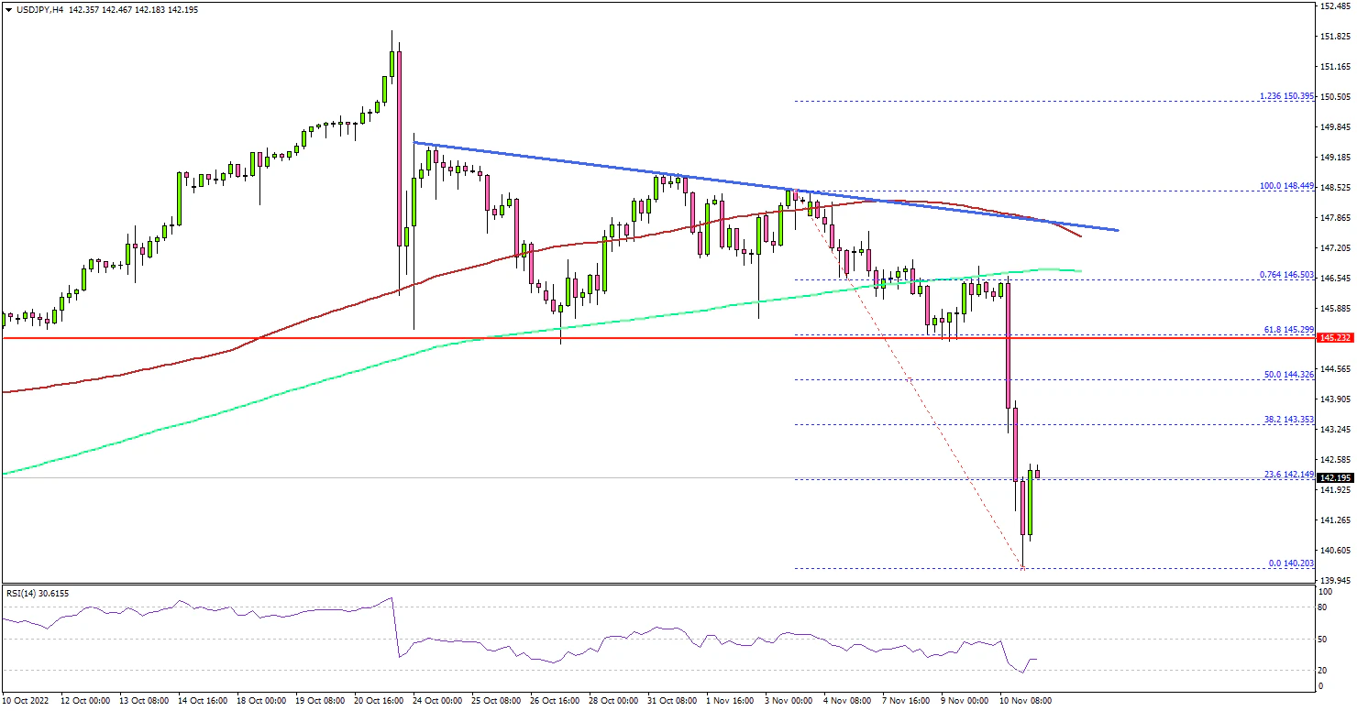Click the 100.0 148.449 Fibonacci level label
Image resolution: width=1357 pixels, height=711 pixels.
point(1287,185)
